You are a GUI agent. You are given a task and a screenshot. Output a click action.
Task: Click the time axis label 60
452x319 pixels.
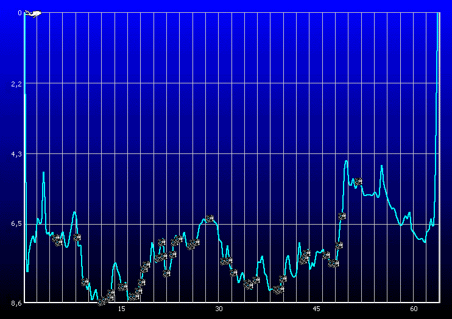click(x=414, y=309)
